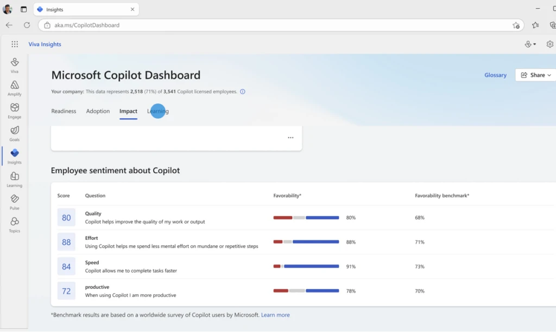Click the Speed favorability progress bar
Screen dimensions: 556x332
tap(307, 266)
